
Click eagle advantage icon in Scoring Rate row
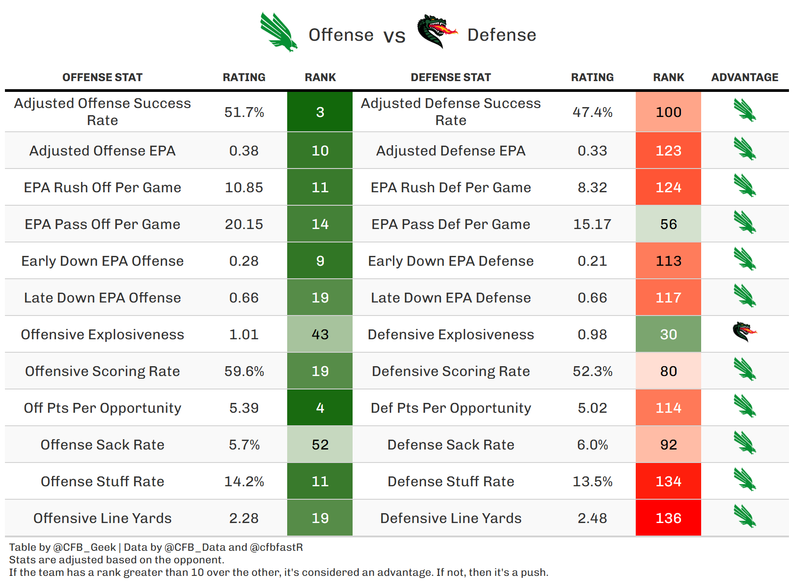tap(745, 369)
